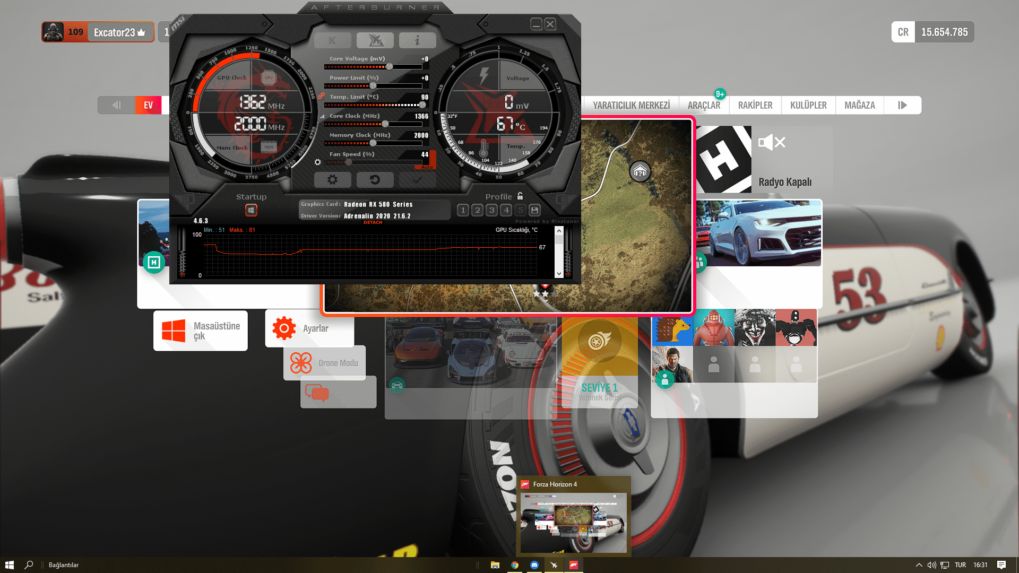Open the YARATICILIK MERKEZİ tab
Image resolution: width=1019 pixels, height=573 pixels.
click(631, 105)
